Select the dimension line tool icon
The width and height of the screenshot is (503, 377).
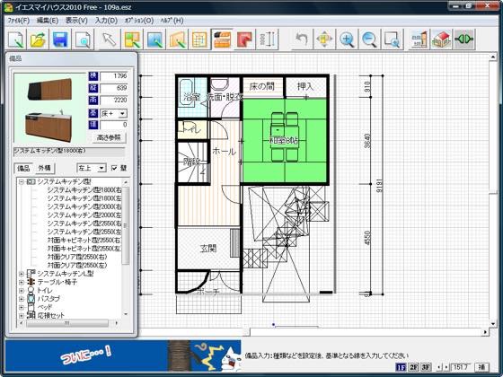267,39
